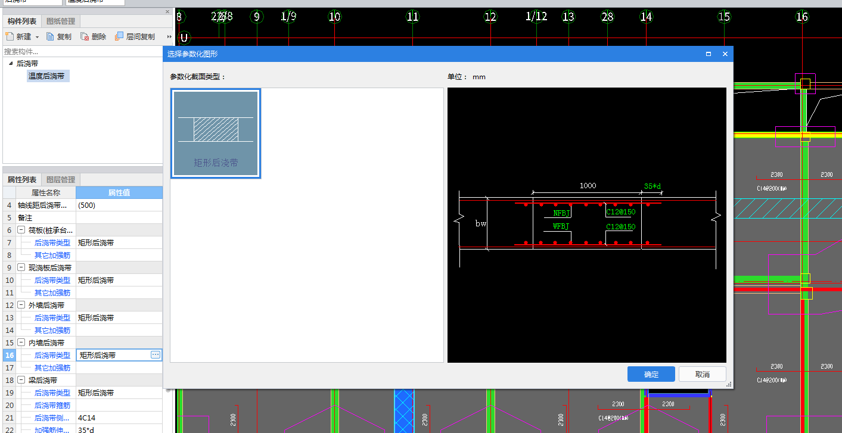Screen dimensions: 842x433
Task: Confirm the dialog with 确定
Action: (651, 374)
